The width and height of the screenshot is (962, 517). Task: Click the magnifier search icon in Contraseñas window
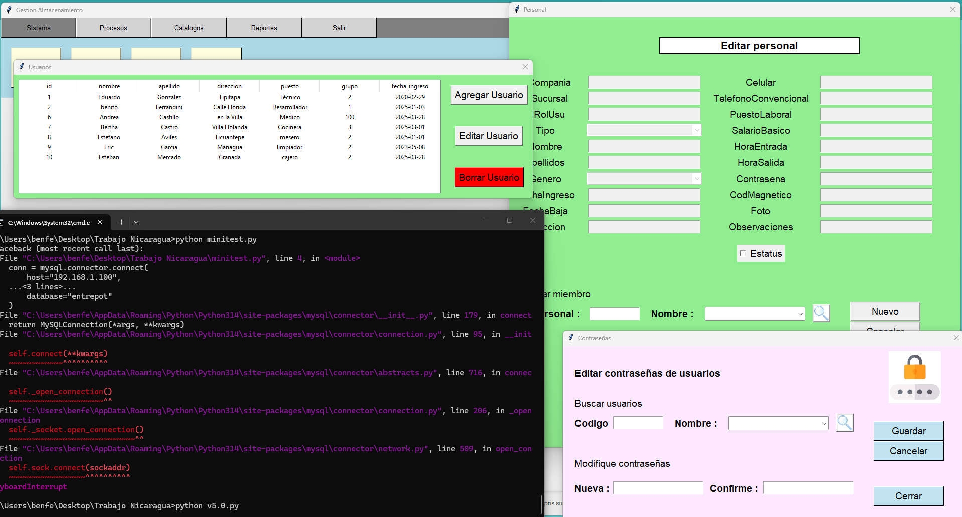844,423
